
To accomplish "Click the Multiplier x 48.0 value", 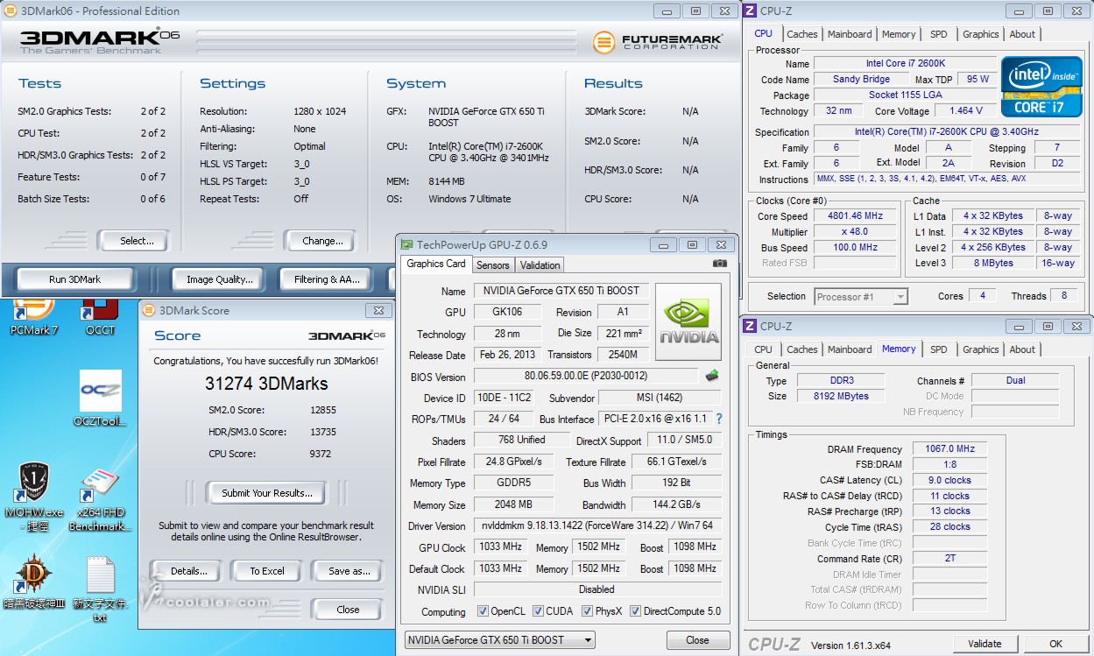I will [x=856, y=232].
